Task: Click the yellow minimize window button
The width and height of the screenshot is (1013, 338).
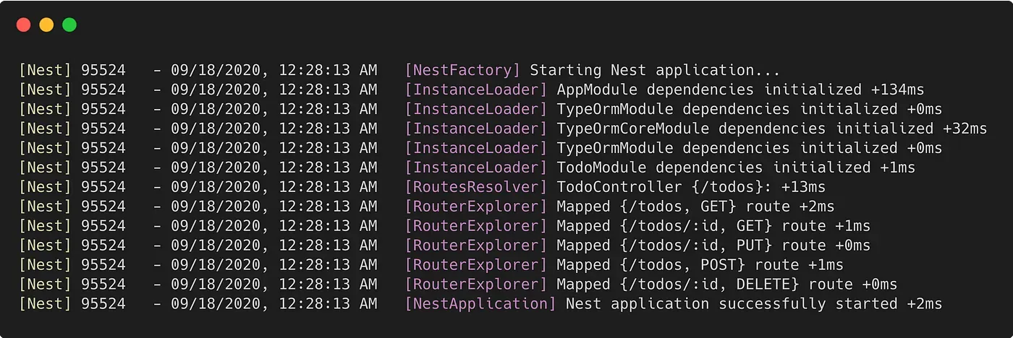Action: click(x=46, y=25)
